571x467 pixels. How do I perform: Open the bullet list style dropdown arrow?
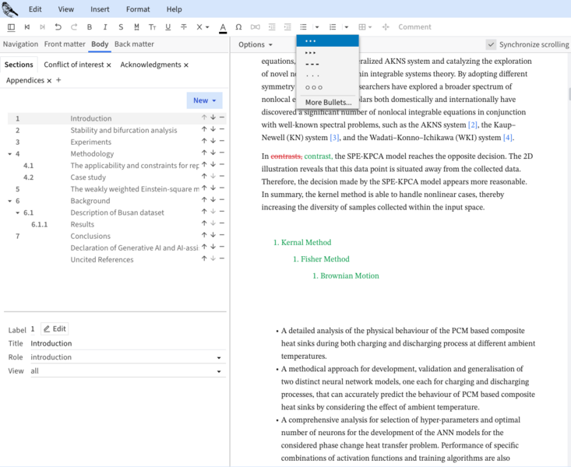pos(317,27)
